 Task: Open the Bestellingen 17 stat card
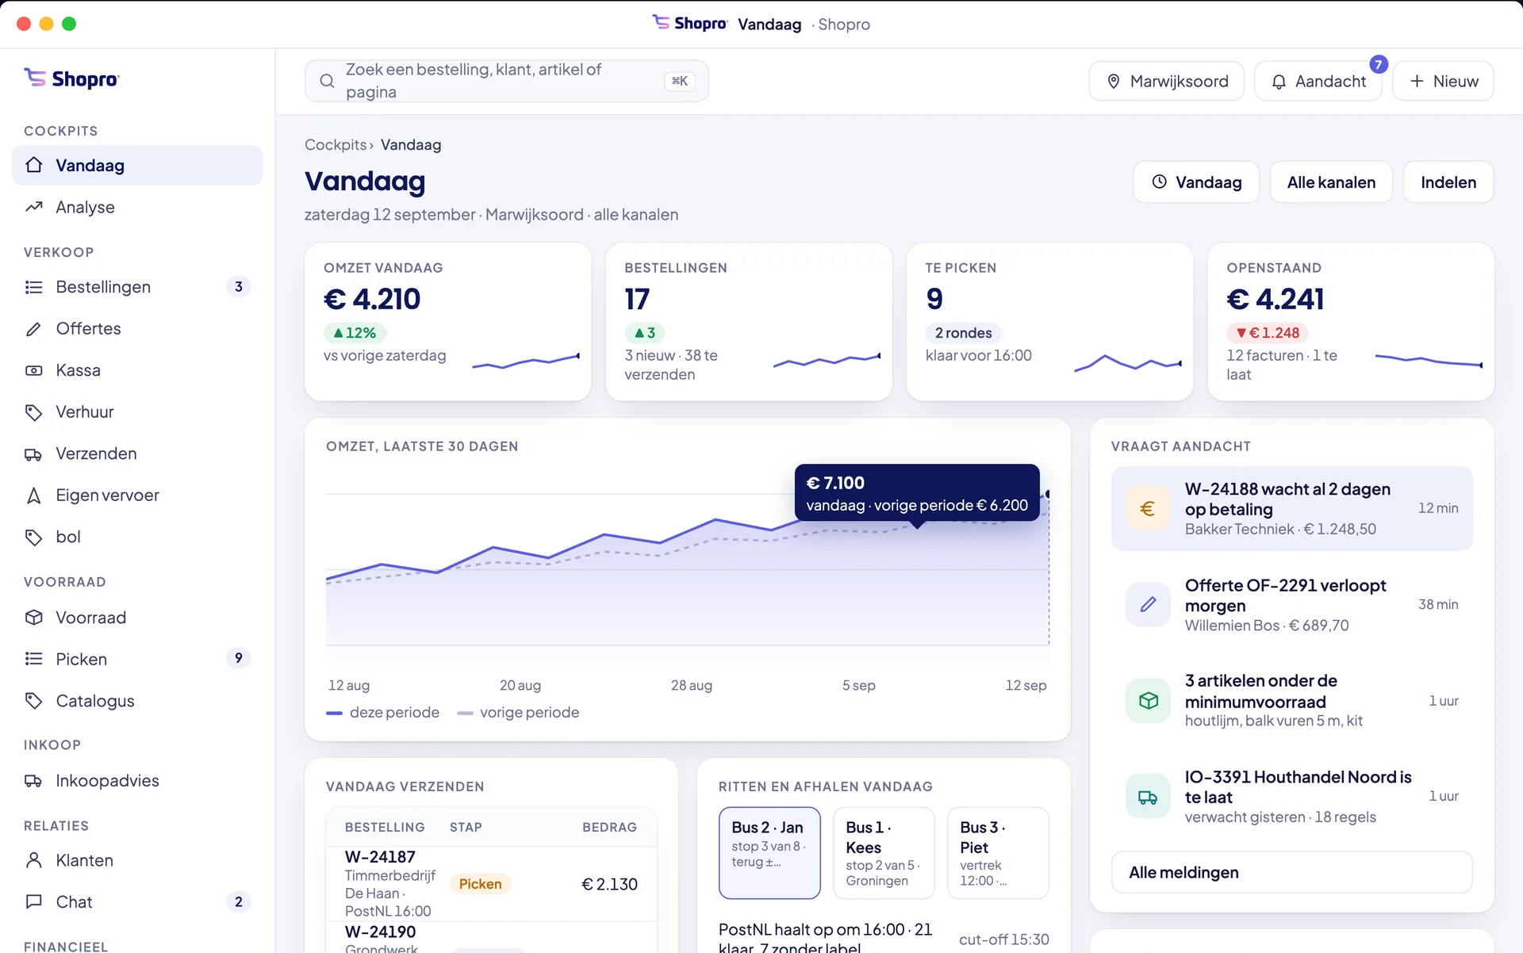click(749, 322)
